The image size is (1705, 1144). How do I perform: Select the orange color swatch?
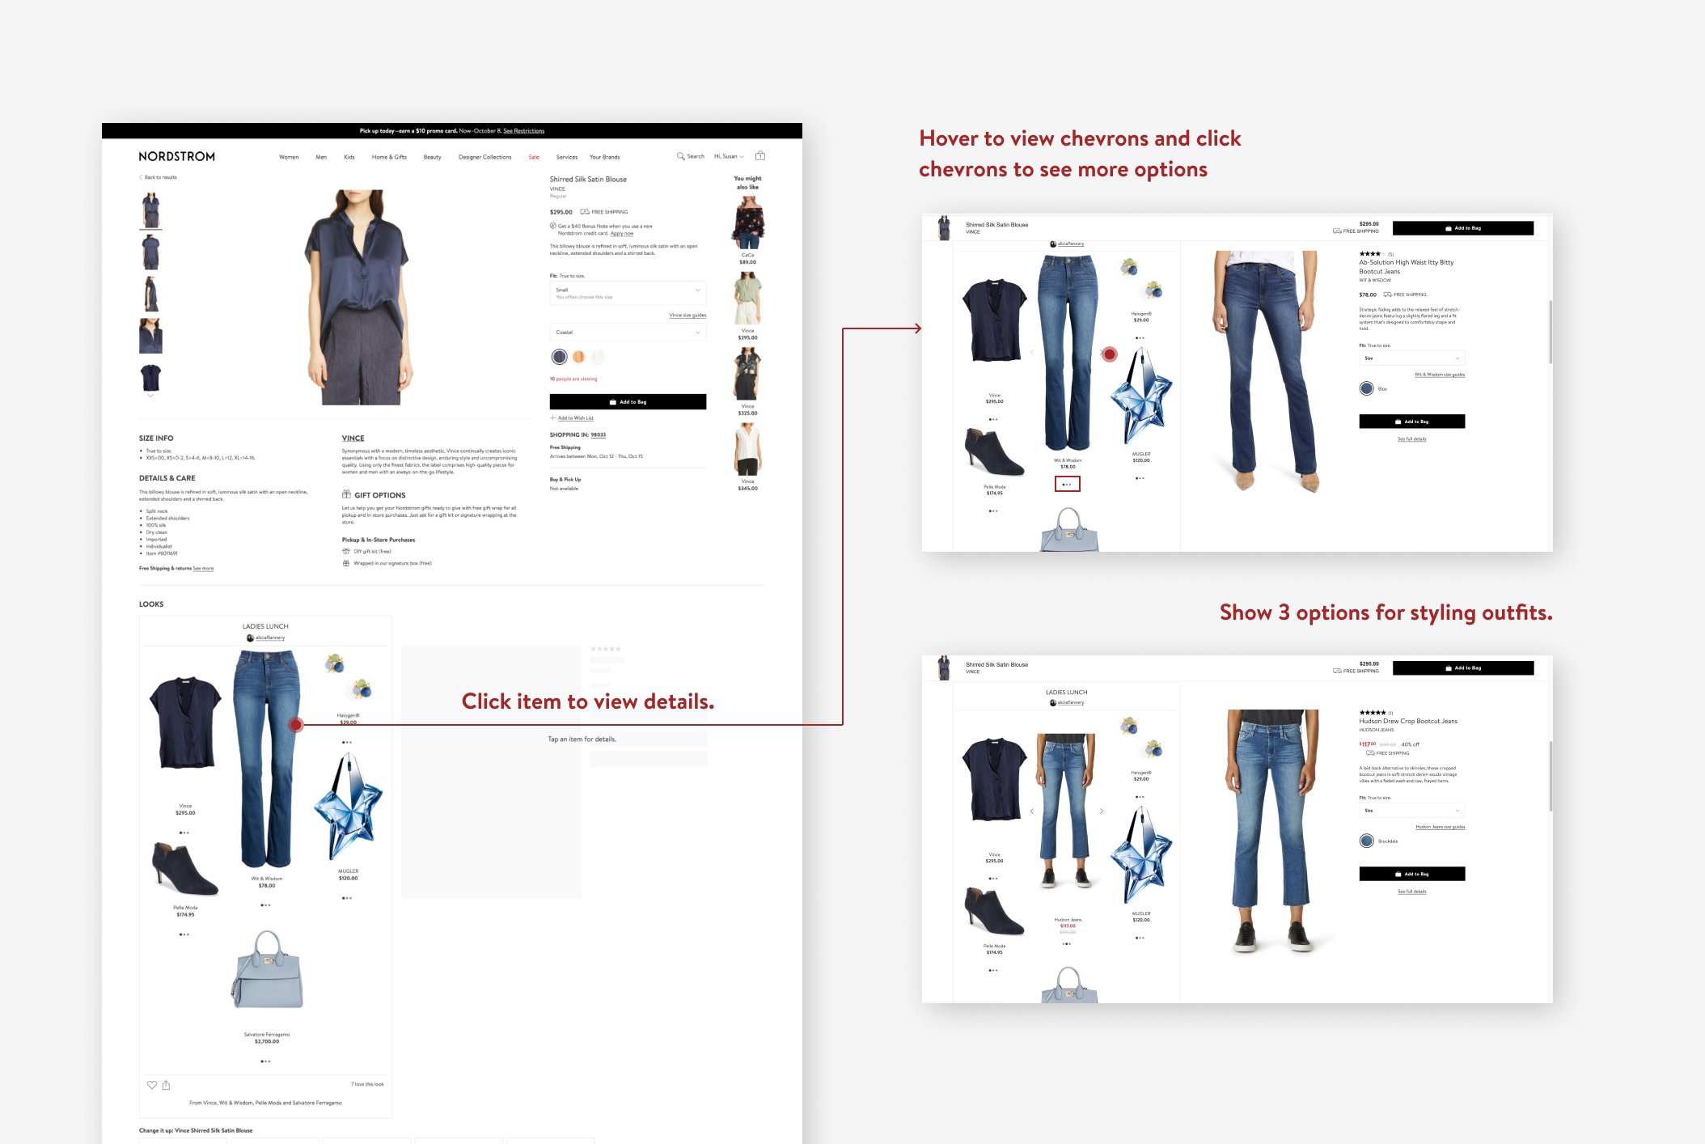[579, 357]
